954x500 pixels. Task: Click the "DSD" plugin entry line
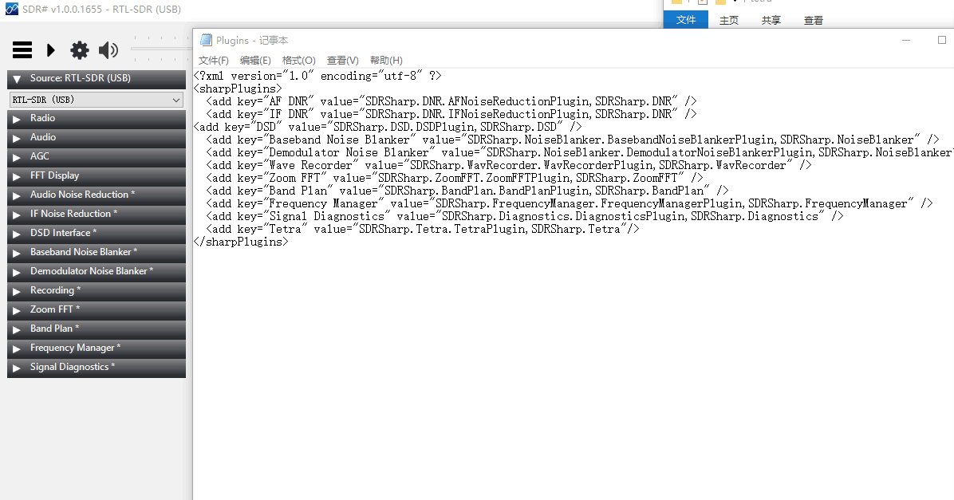pos(388,127)
